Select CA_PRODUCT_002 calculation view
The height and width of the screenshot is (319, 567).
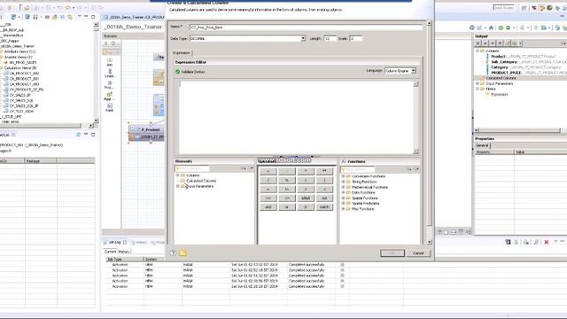pos(24,74)
